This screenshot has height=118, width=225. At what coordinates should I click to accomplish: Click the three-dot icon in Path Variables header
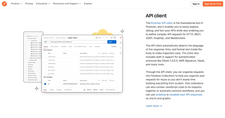coord(99,81)
